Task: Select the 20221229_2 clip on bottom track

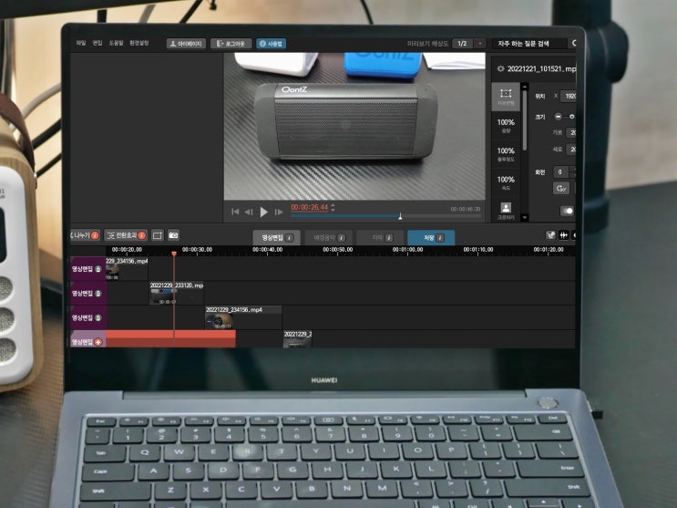Action: click(x=297, y=339)
